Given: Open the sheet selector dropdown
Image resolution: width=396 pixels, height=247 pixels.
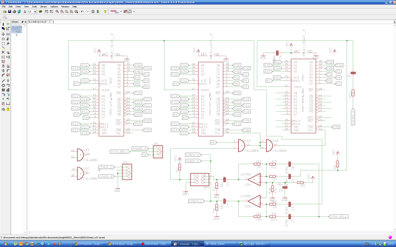Looking at the screenshot, I should (x=35, y=12).
